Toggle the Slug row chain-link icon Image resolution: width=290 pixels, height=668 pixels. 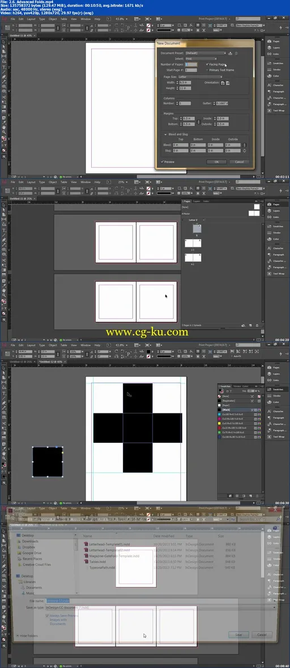click(x=244, y=150)
